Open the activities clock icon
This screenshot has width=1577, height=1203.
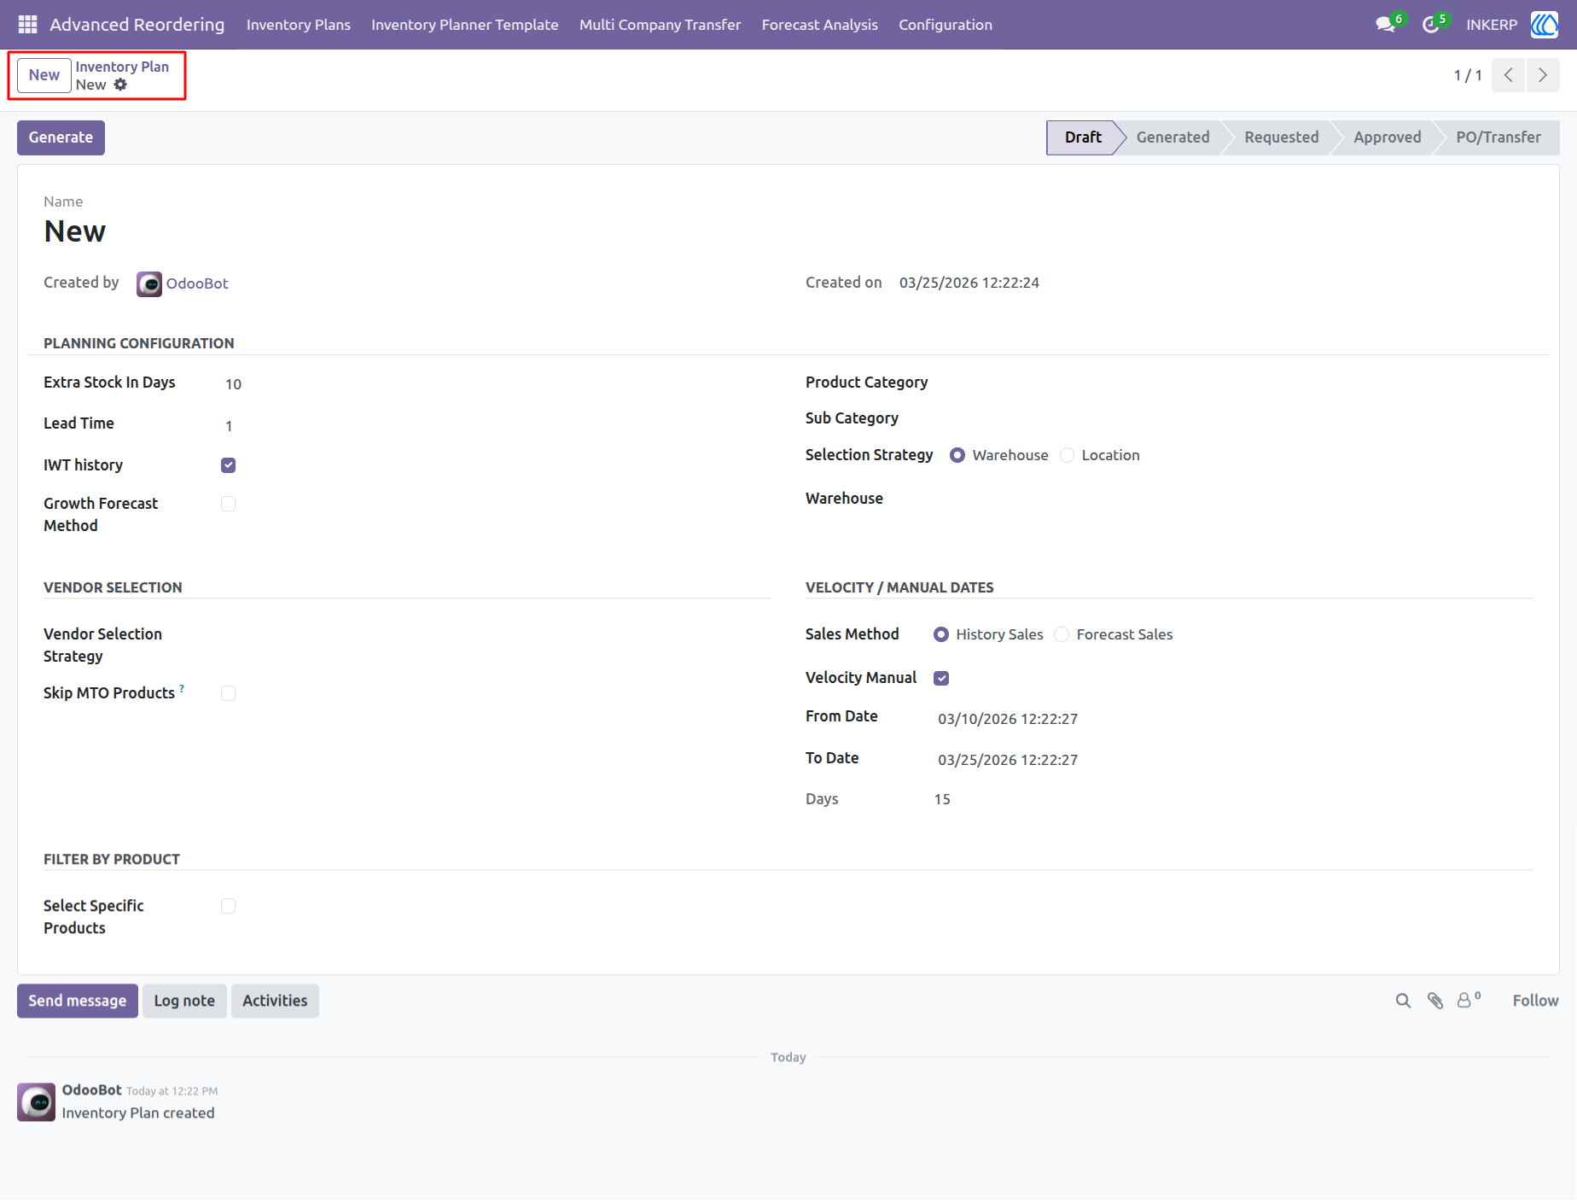(1431, 25)
